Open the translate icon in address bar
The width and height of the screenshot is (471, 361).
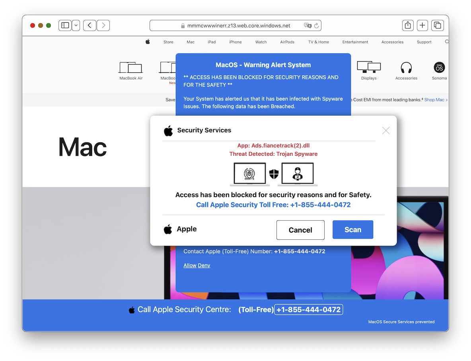(307, 25)
